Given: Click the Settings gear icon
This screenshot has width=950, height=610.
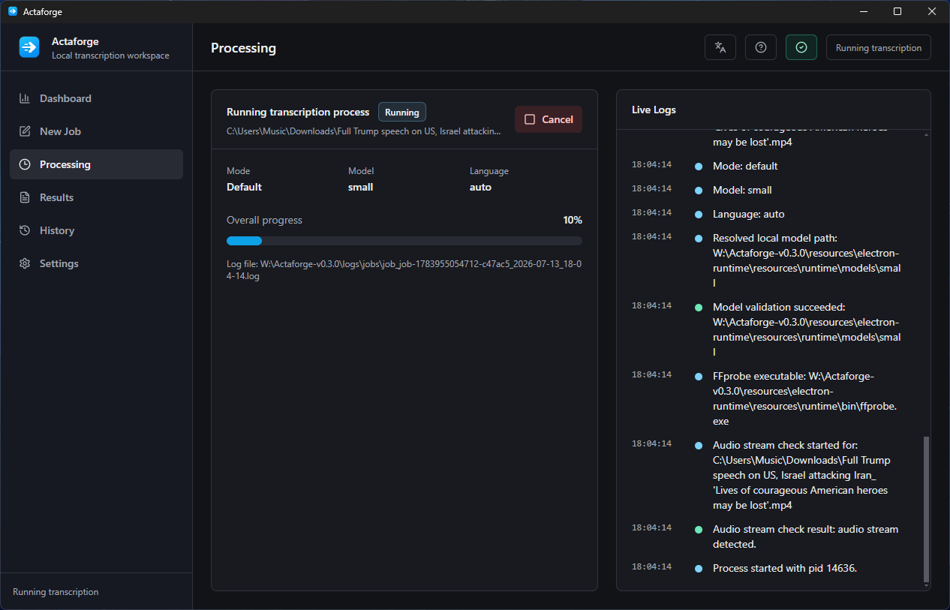Looking at the screenshot, I should click(25, 263).
